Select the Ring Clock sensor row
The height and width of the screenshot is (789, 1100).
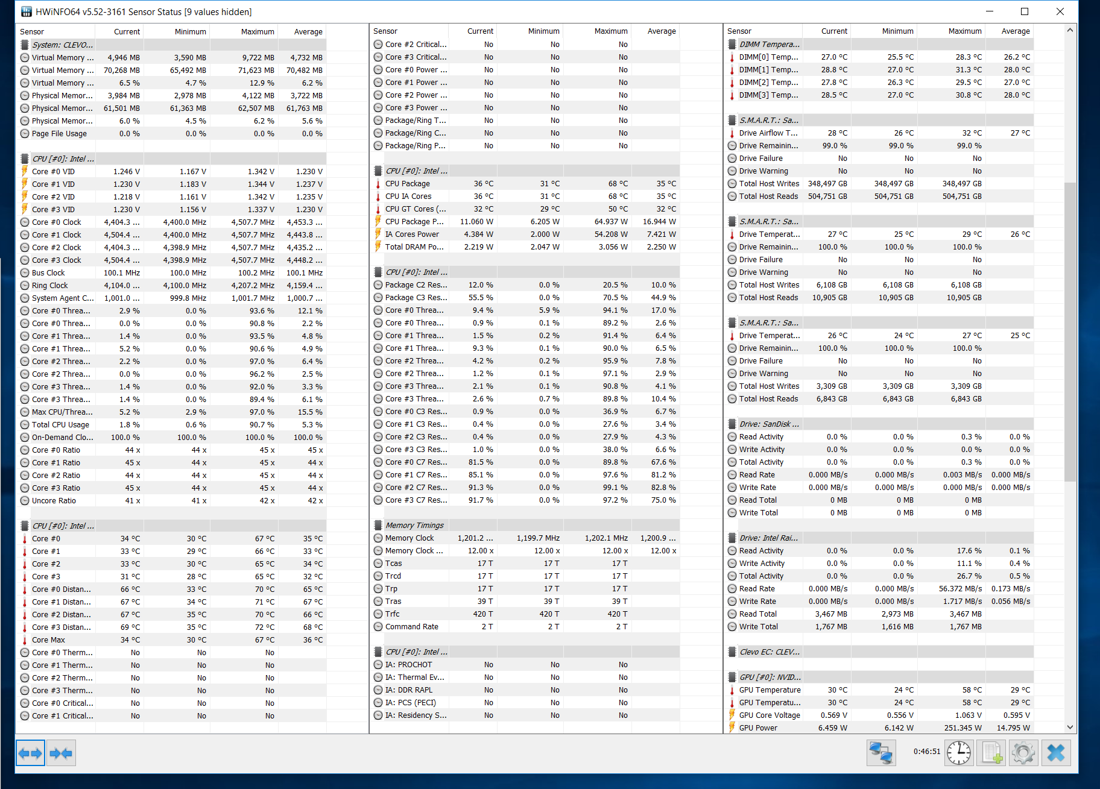pos(171,286)
